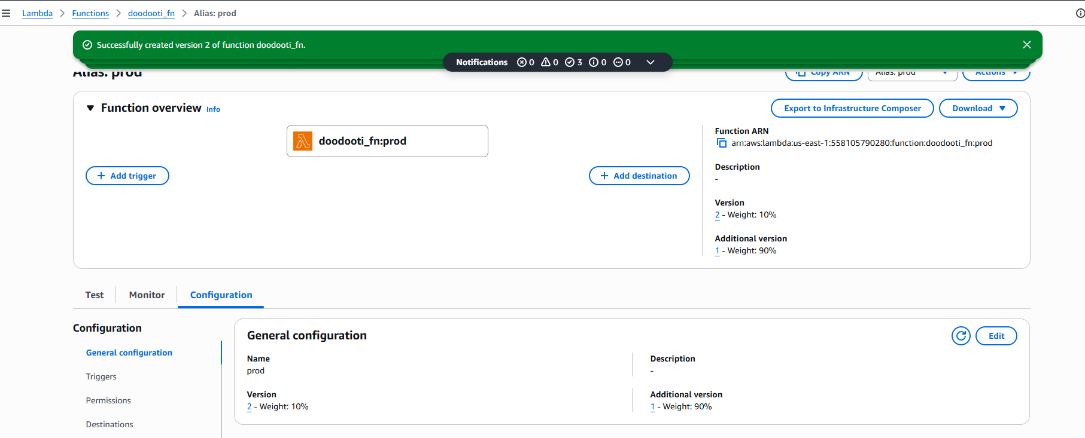Select the Configuration tab
Image resolution: width=1085 pixels, height=438 pixels.
tap(221, 295)
